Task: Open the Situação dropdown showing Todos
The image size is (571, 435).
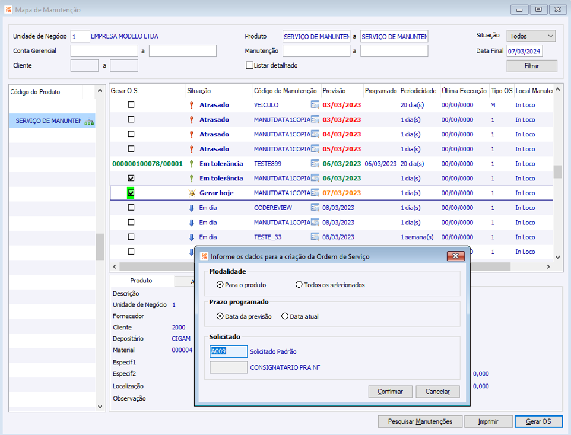Action: tap(531, 36)
